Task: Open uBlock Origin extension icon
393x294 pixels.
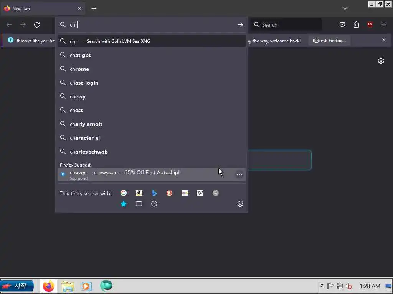Action: tap(370, 24)
